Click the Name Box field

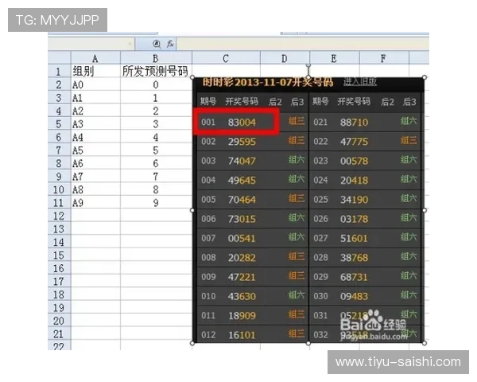click(x=91, y=45)
